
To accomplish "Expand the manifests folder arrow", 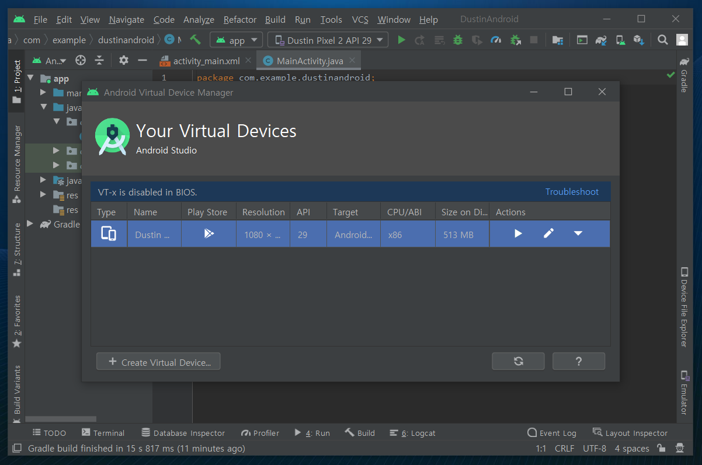I will [43, 93].
